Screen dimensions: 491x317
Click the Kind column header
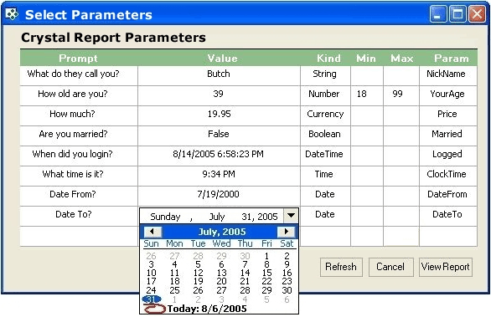(328, 59)
